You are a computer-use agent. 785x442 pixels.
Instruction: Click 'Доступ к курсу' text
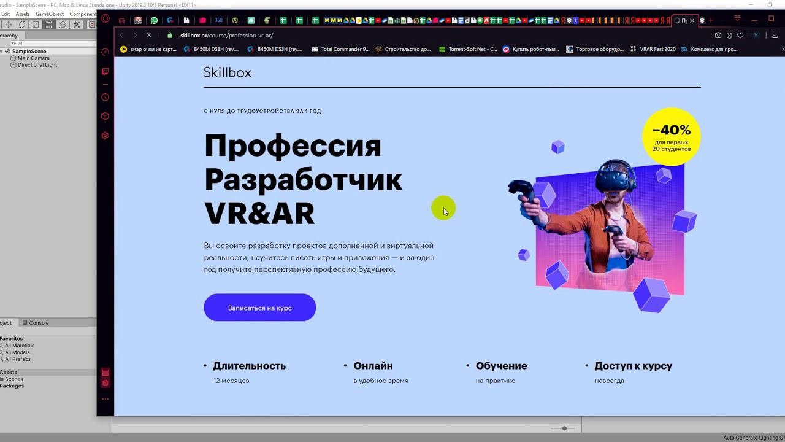click(x=634, y=366)
